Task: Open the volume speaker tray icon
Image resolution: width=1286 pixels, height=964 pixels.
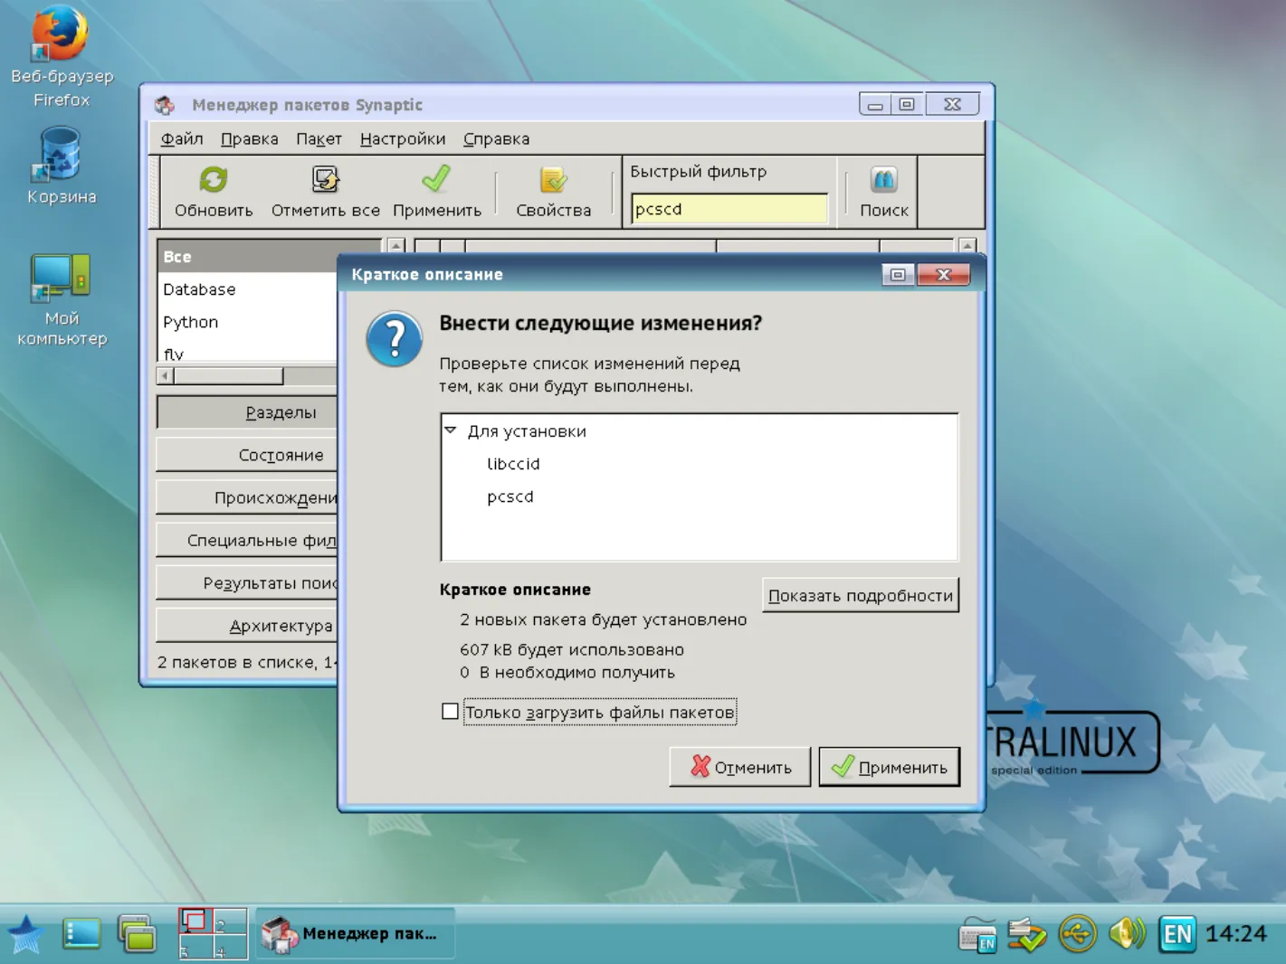Action: click(x=1127, y=933)
